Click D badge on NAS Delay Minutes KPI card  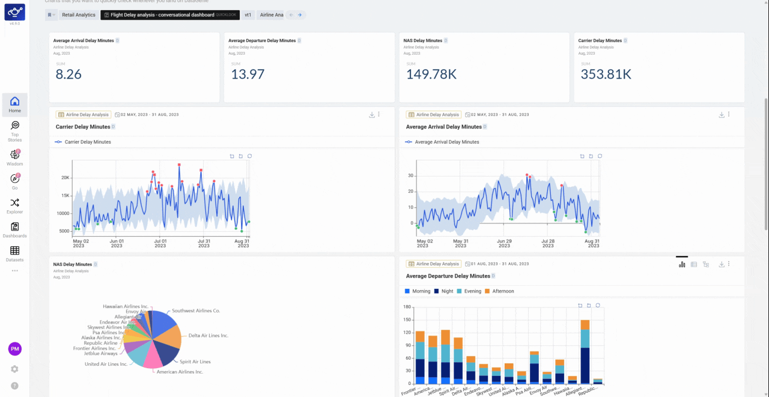click(446, 41)
